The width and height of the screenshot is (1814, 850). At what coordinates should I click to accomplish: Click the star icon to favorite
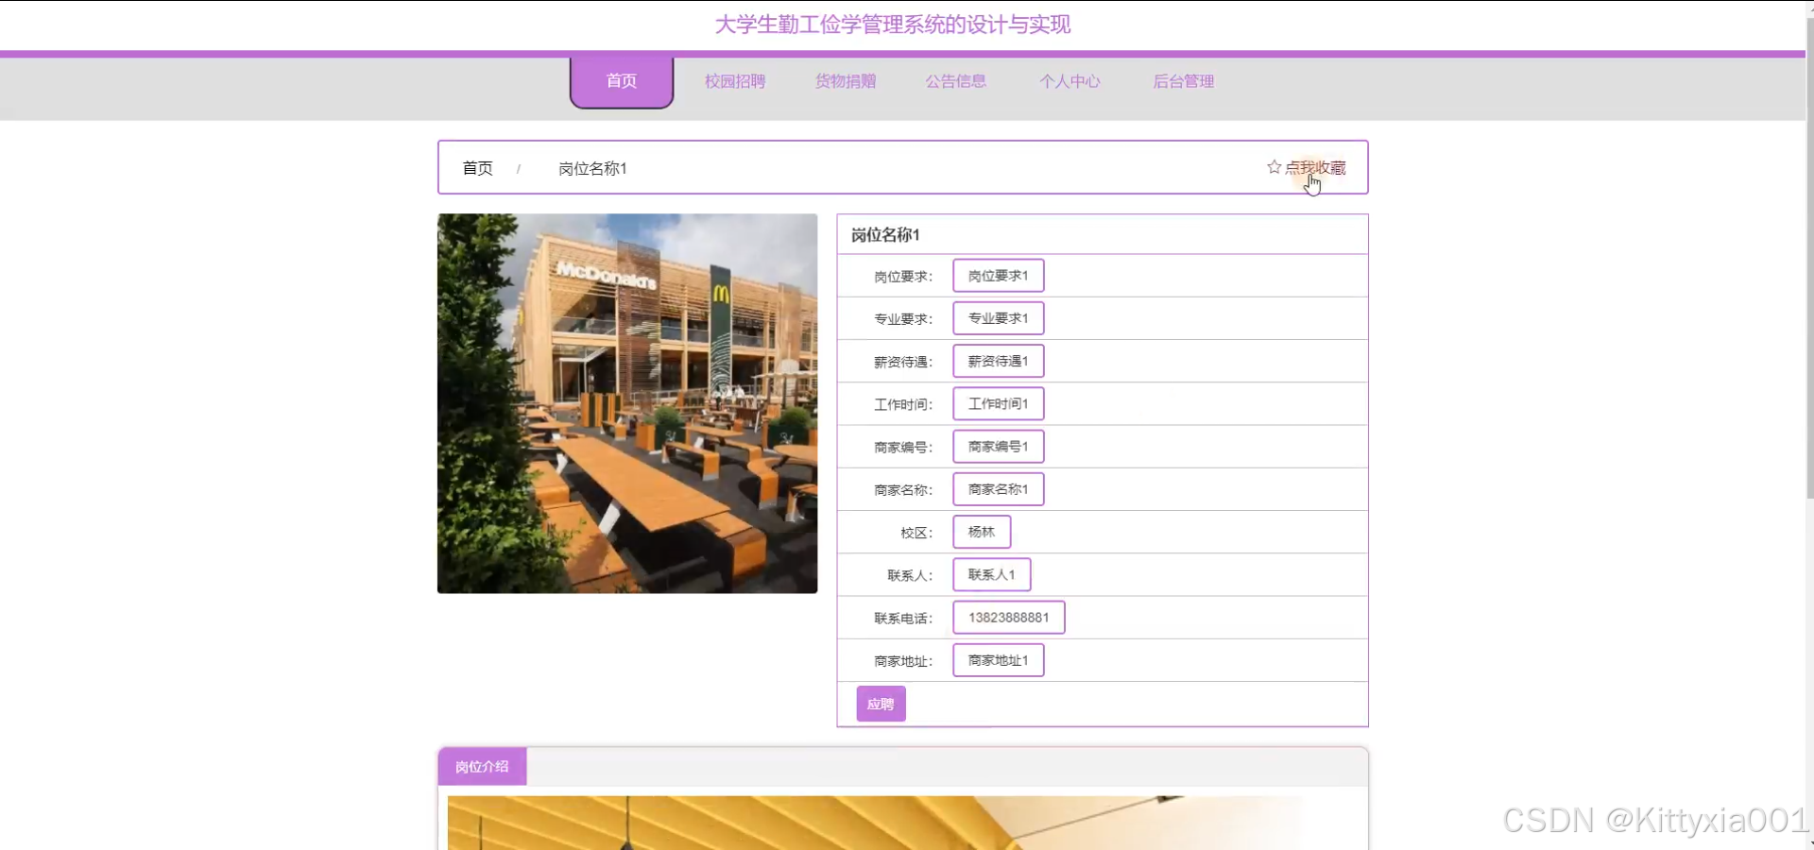coord(1274,167)
